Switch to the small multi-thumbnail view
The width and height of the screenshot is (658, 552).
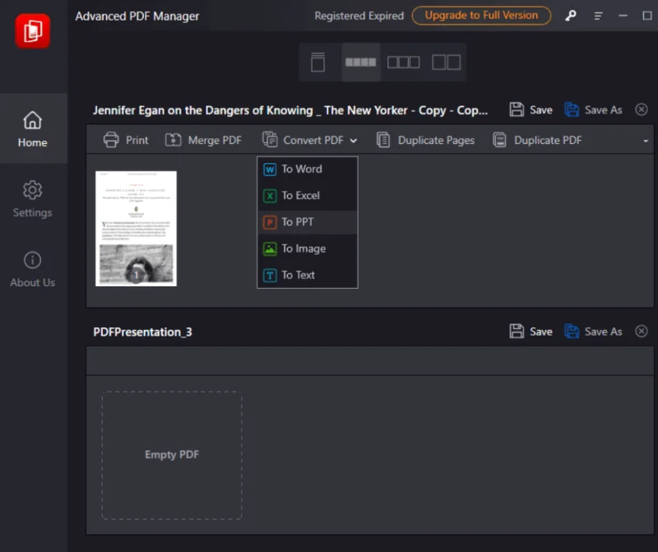pos(360,63)
